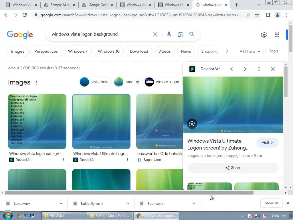Select the vista beta suggestion chip
This screenshot has width=293, height=220.
tap(95, 82)
